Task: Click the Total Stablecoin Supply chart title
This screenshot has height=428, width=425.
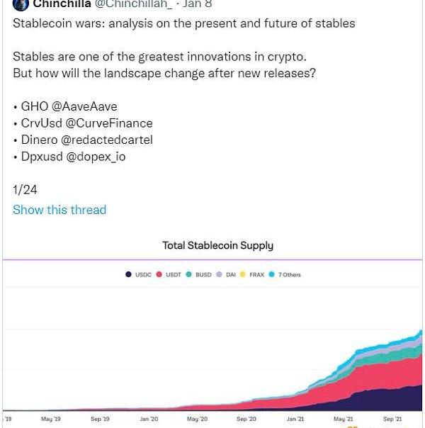Action: [x=217, y=246]
